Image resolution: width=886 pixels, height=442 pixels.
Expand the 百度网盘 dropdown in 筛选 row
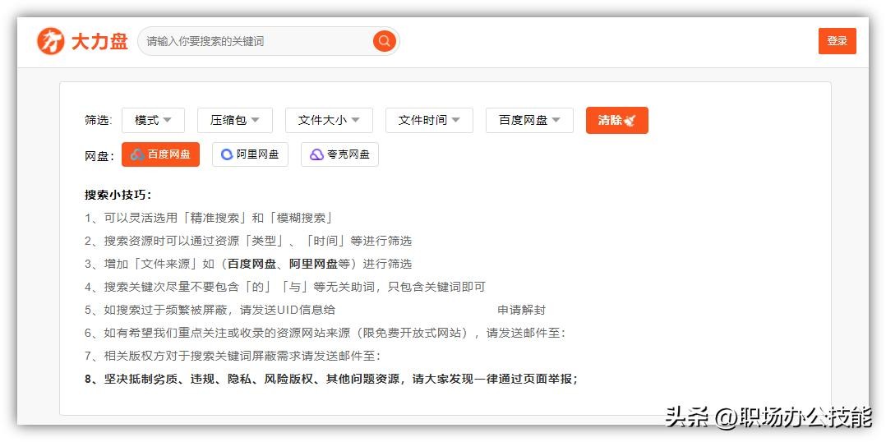[x=529, y=120]
